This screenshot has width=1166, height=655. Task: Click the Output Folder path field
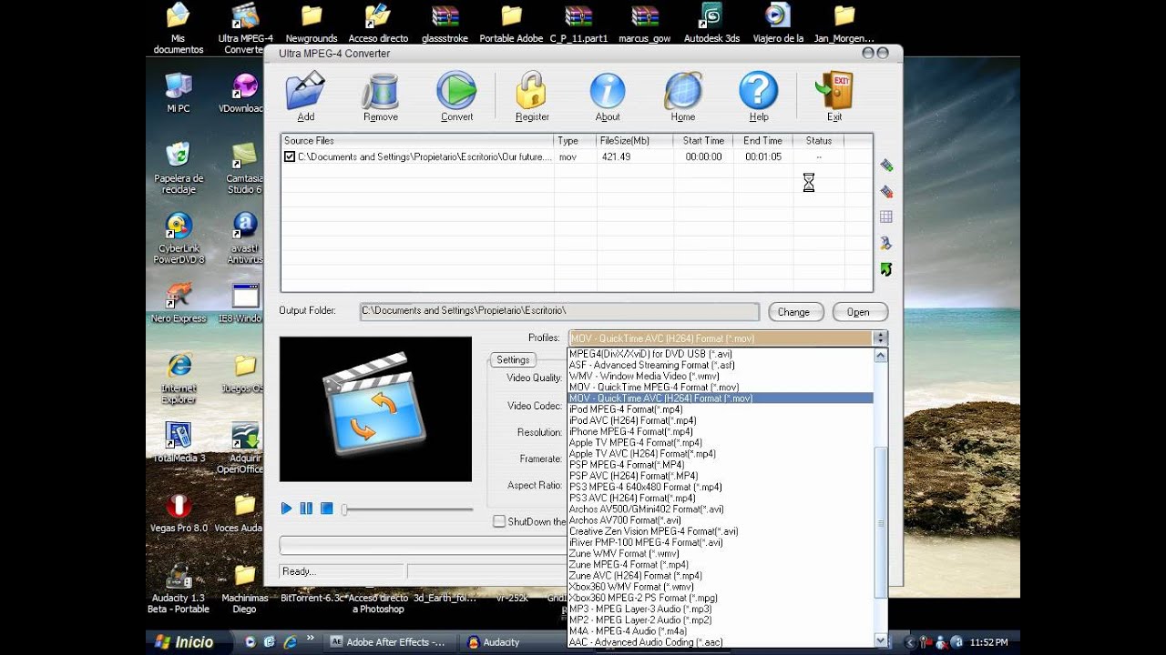[x=559, y=311]
